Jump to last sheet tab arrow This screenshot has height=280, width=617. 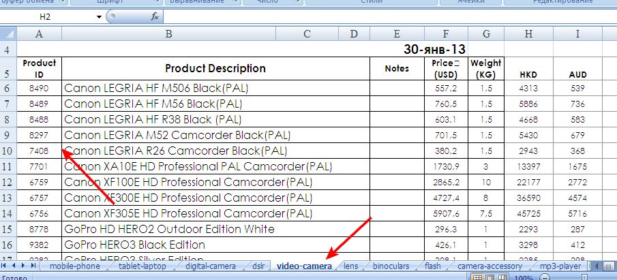[33, 266]
